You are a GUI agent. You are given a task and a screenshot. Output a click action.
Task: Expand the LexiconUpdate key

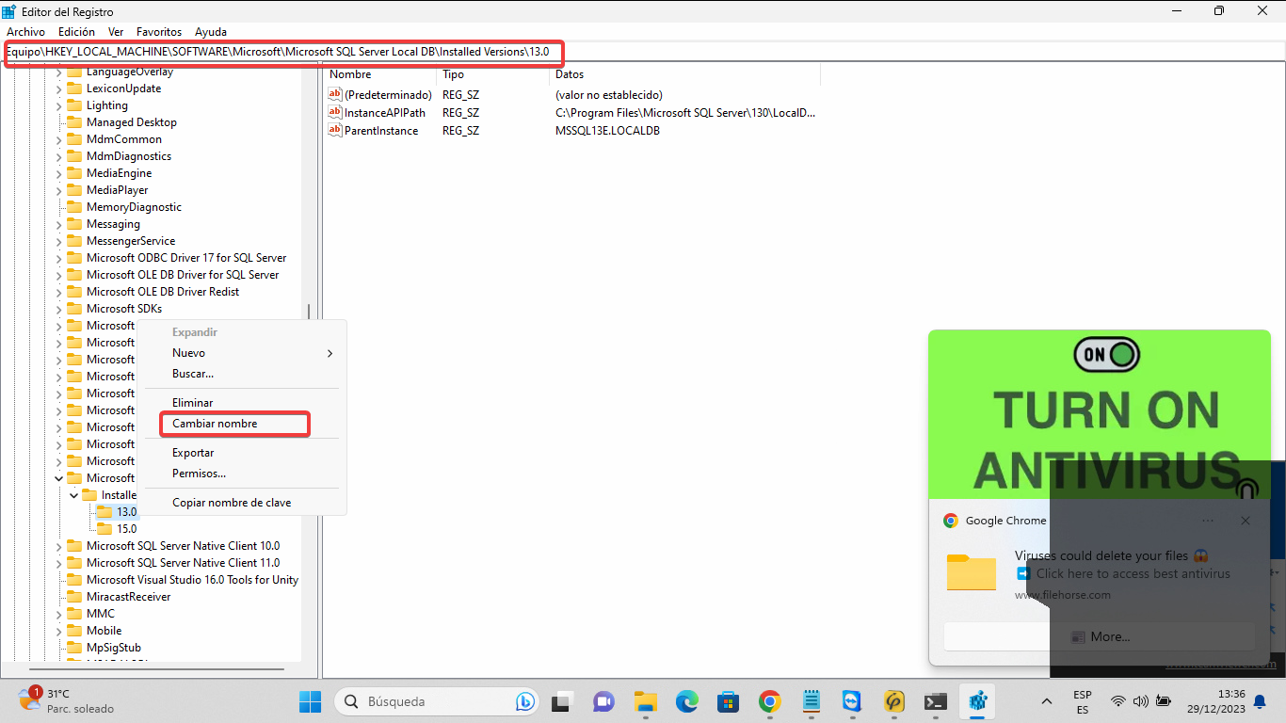coord(58,88)
